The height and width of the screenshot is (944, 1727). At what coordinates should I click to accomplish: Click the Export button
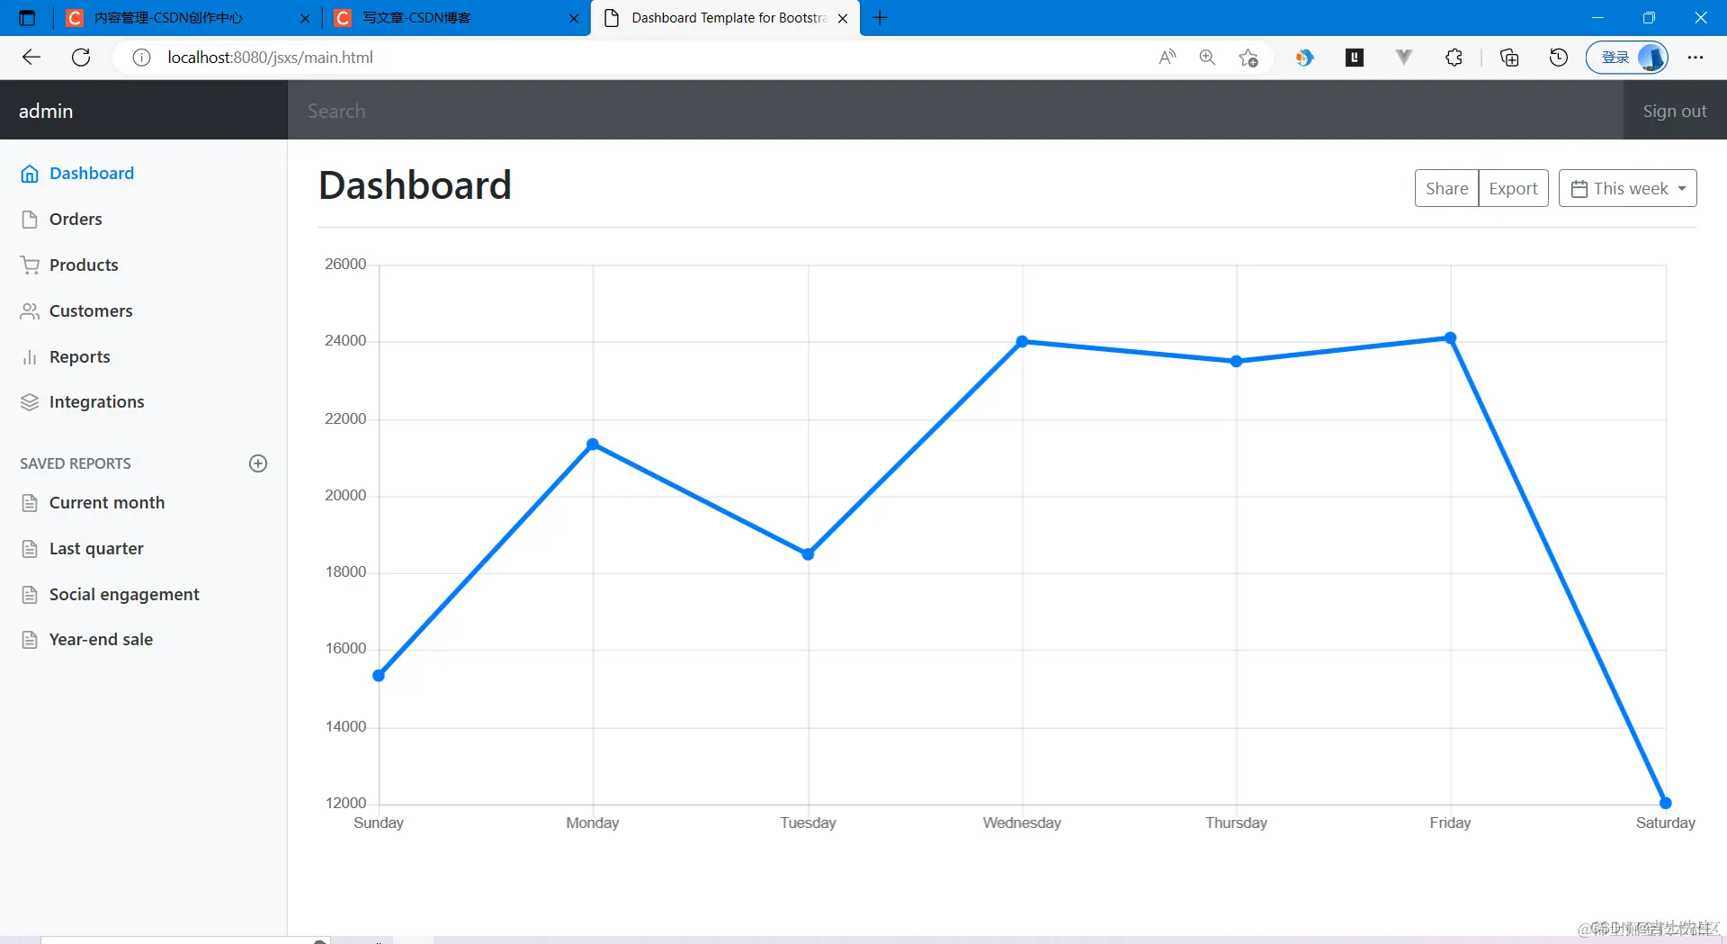click(1513, 188)
